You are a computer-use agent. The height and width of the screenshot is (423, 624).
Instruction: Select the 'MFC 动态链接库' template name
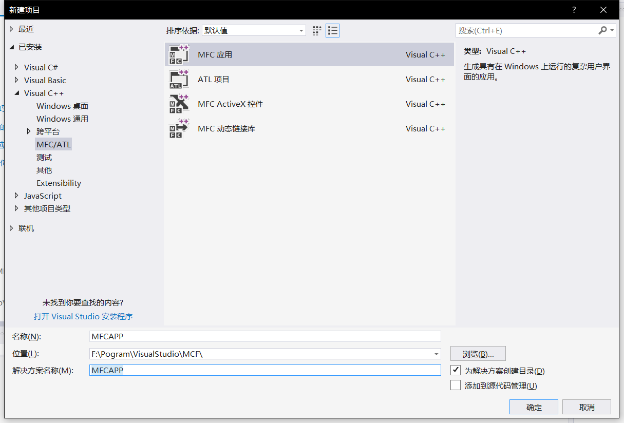(226, 128)
